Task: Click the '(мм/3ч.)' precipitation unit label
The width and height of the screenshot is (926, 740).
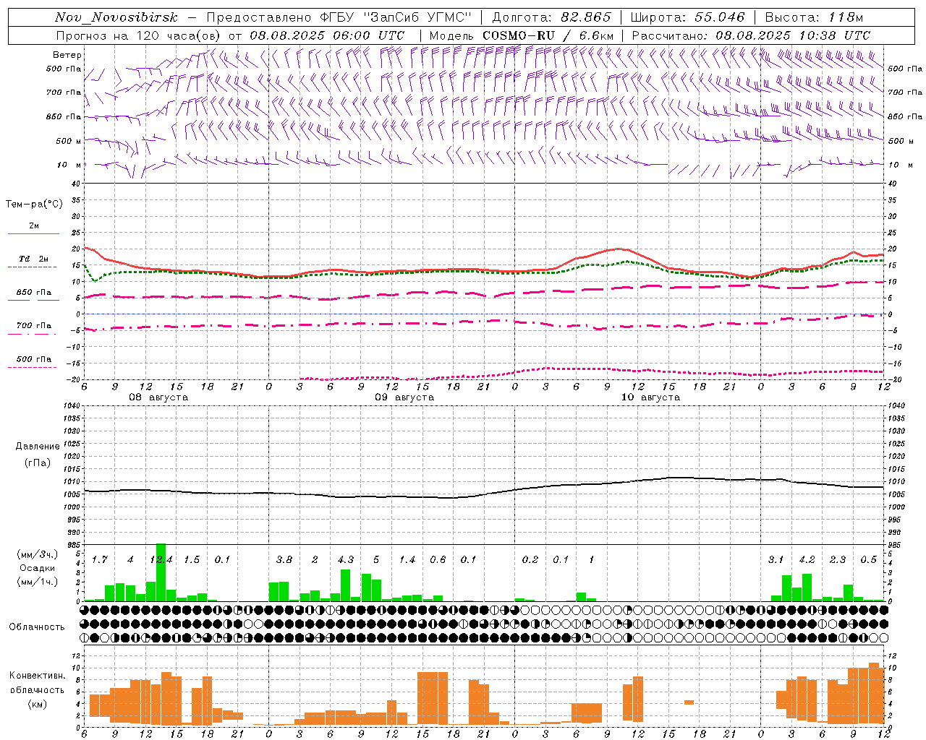Action: point(37,554)
